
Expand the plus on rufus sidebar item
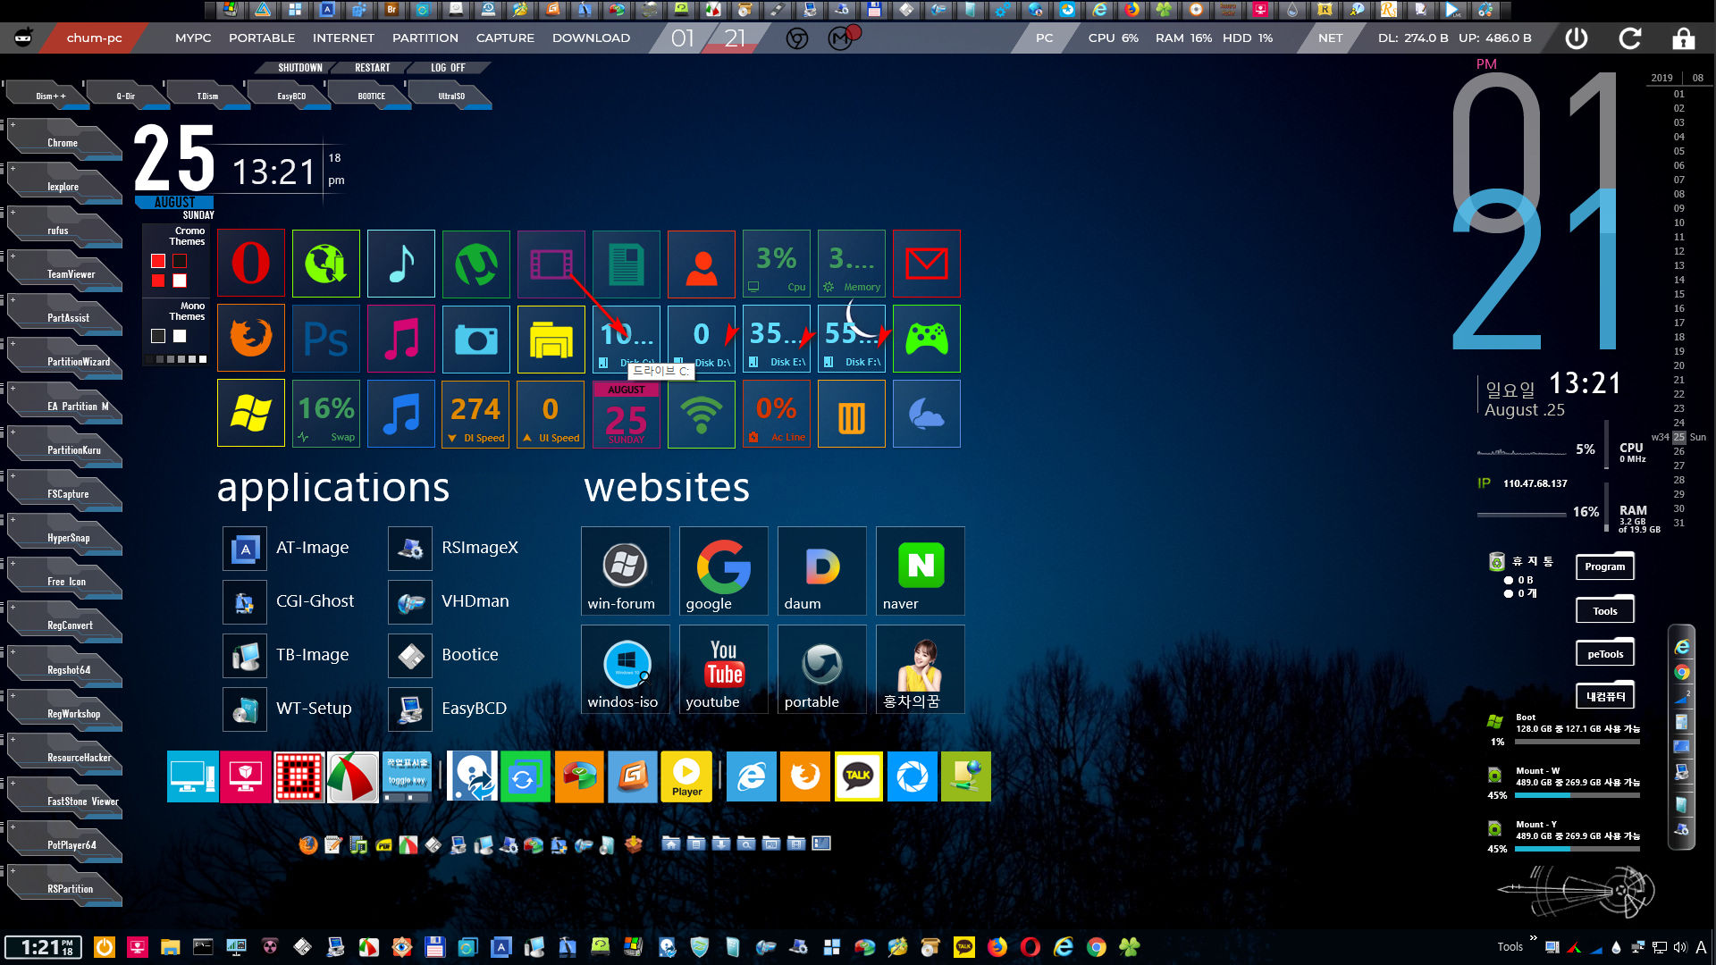tap(13, 213)
